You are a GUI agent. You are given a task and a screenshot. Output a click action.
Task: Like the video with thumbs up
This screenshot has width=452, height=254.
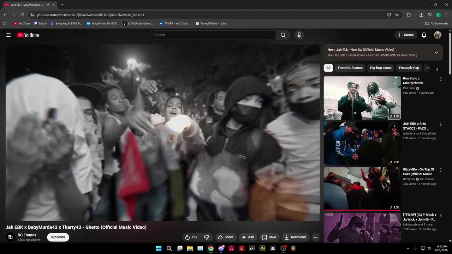[191, 237]
